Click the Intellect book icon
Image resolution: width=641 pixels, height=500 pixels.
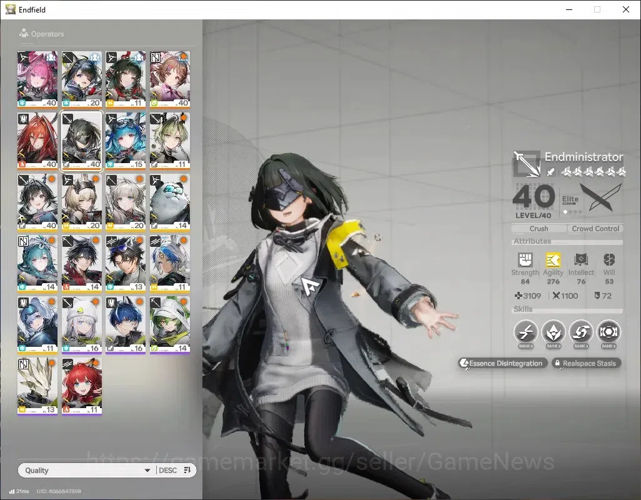[x=581, y=259]
